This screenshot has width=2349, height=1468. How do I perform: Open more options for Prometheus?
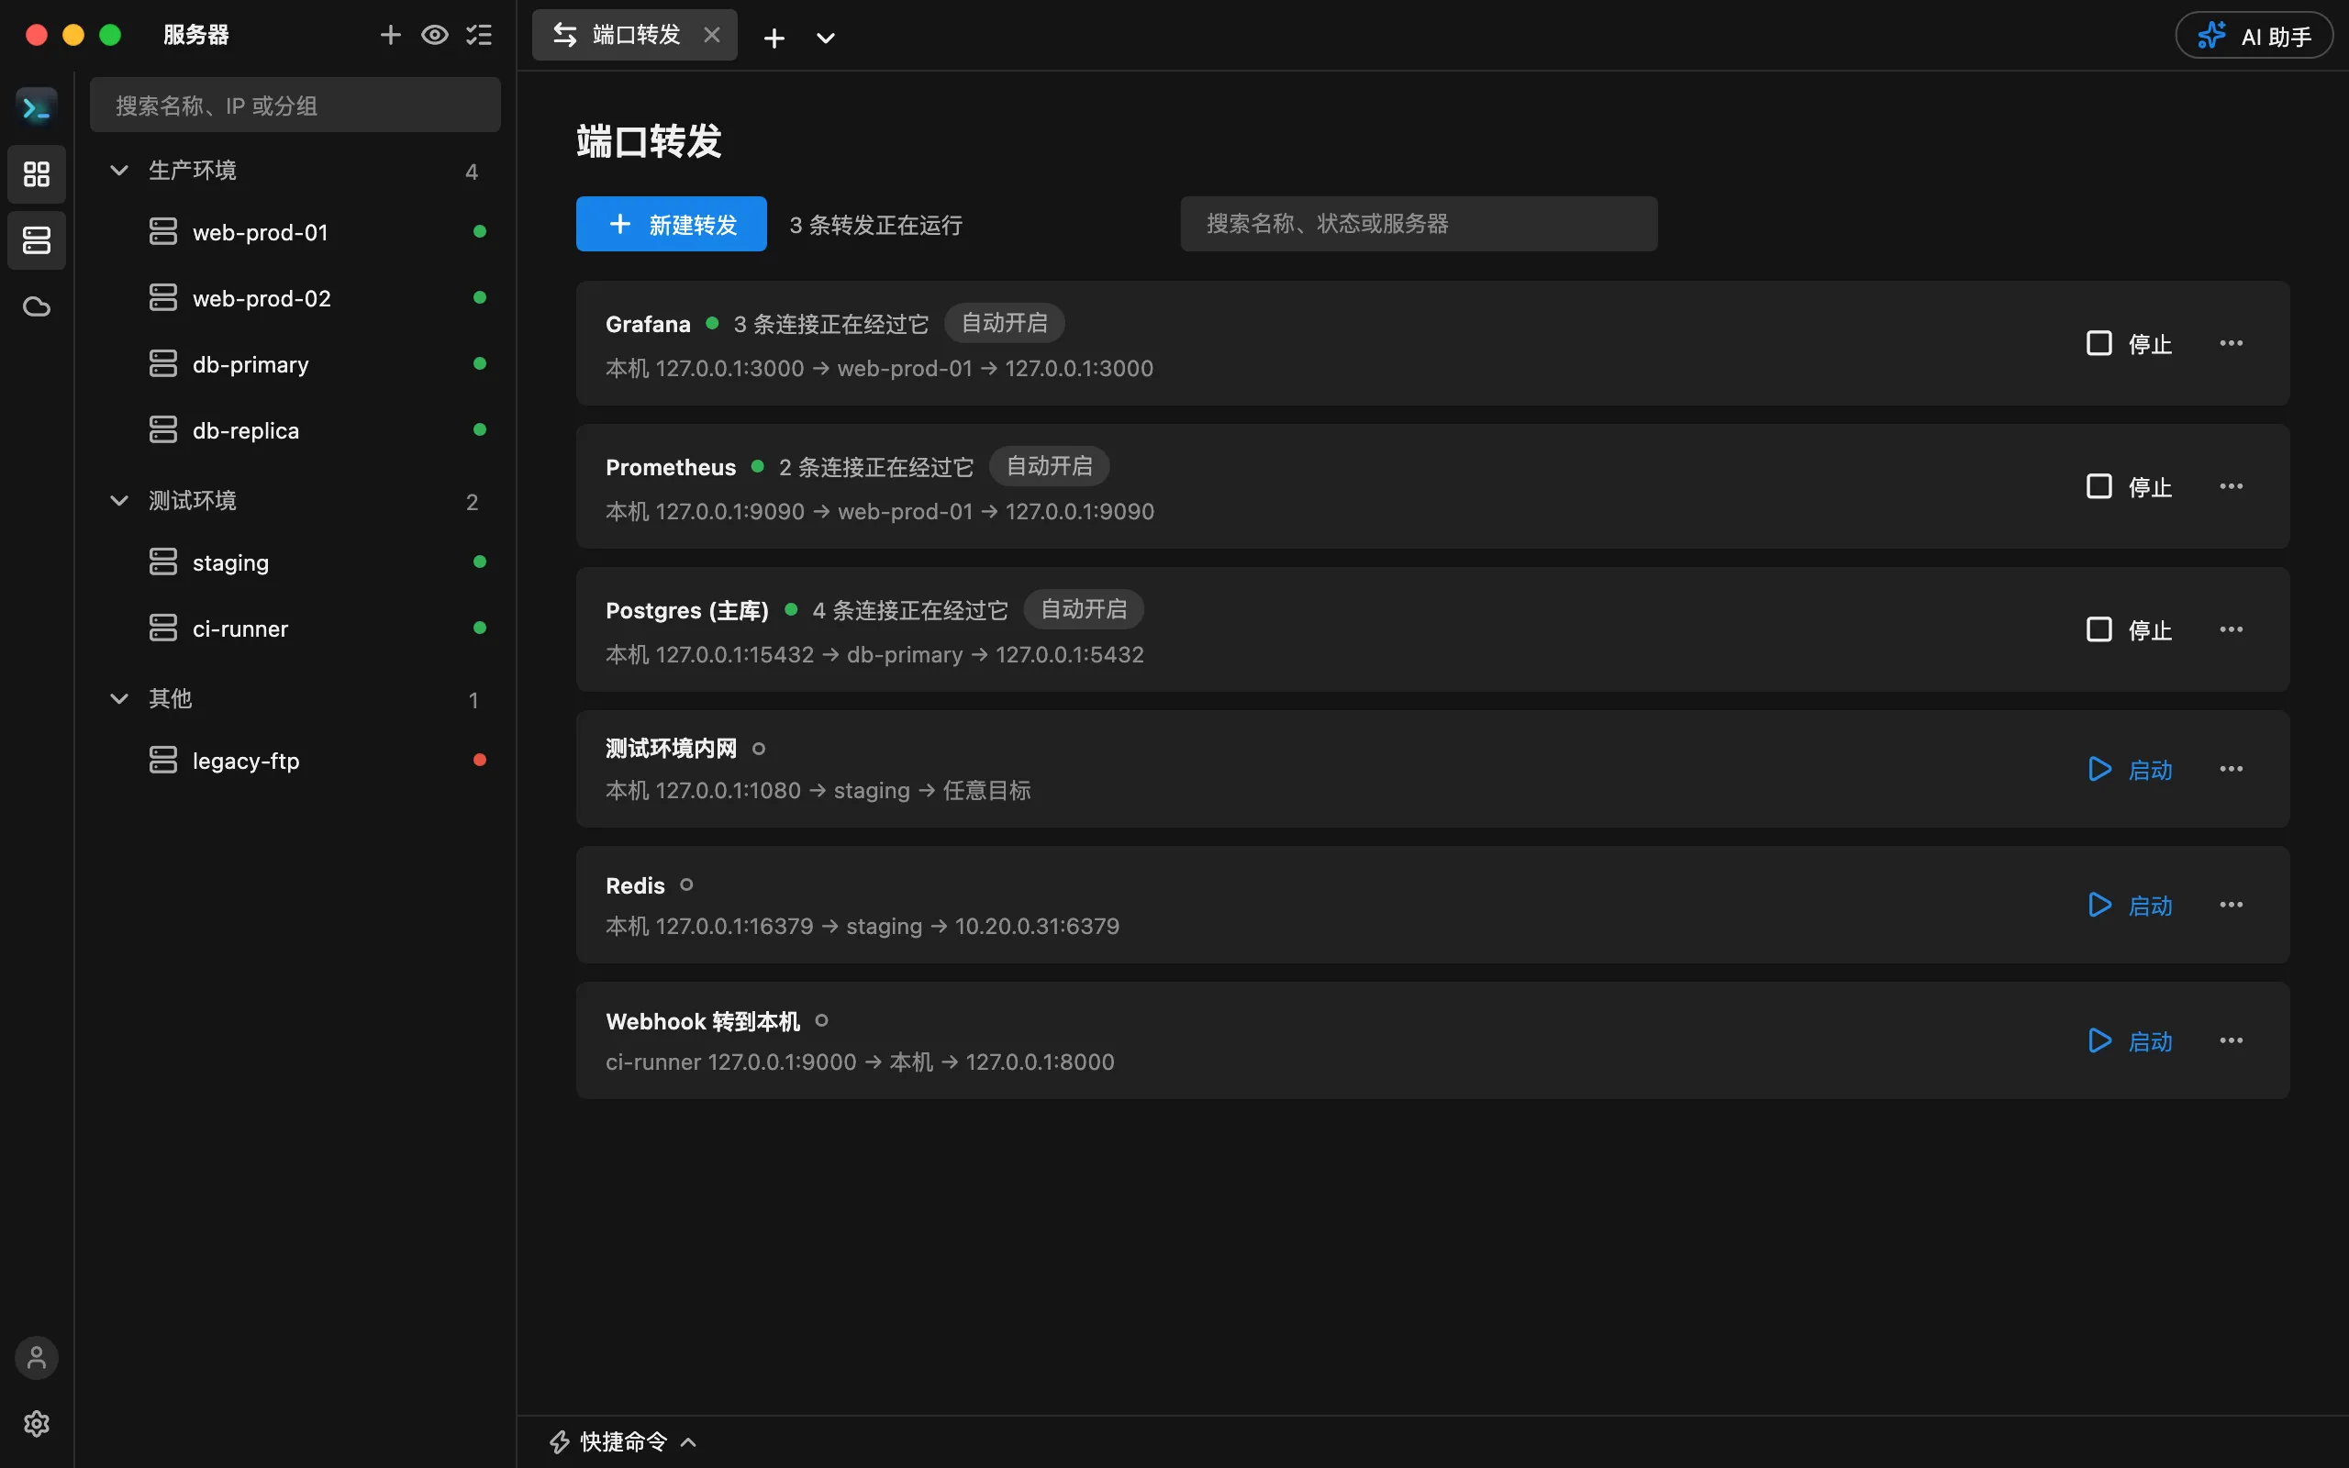coord(2231,486)
